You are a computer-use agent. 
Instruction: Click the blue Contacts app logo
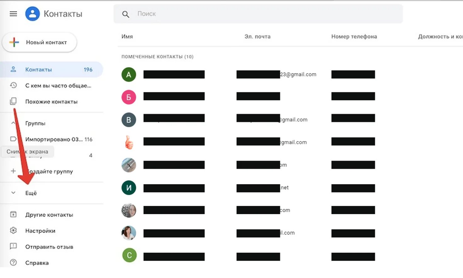pyautogui.click(x=32, y=14)
